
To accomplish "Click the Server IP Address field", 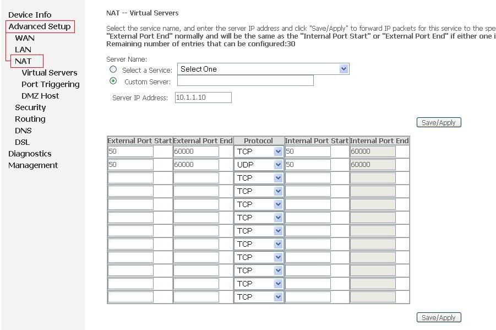I will tap(203, 98).
